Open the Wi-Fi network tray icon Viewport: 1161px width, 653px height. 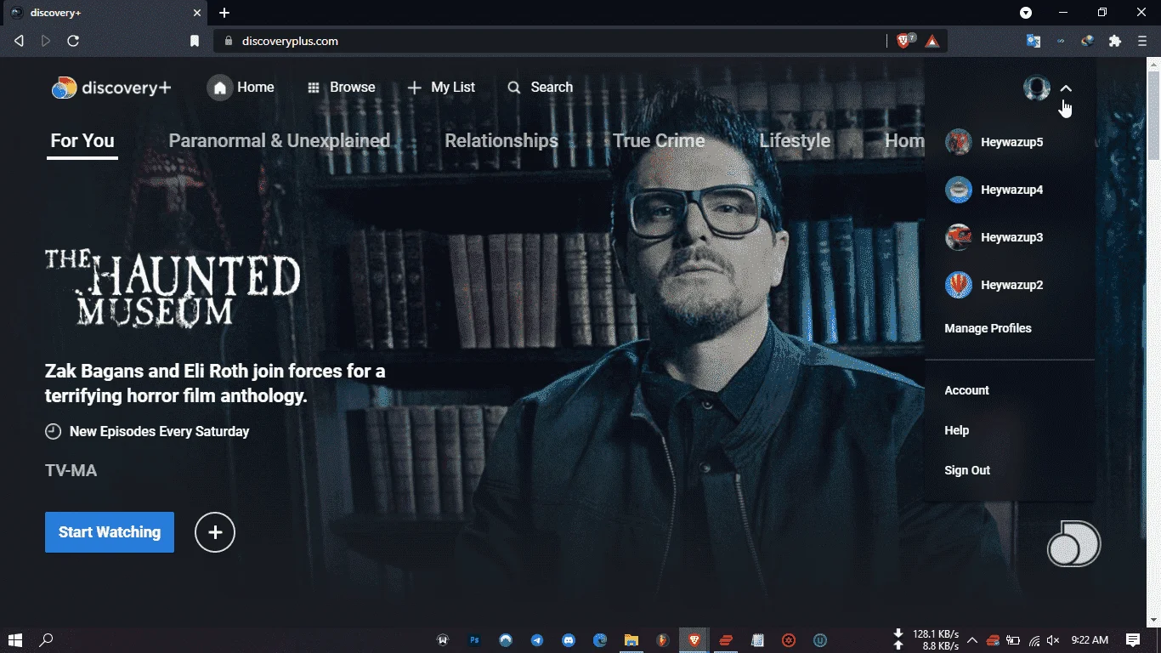click(1034, 640)
